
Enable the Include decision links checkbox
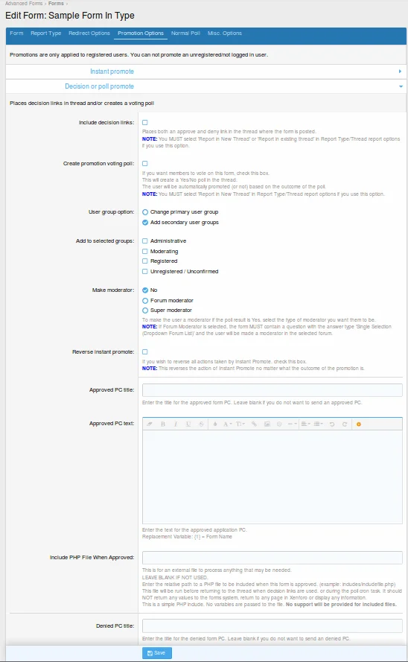coord(144,122)
